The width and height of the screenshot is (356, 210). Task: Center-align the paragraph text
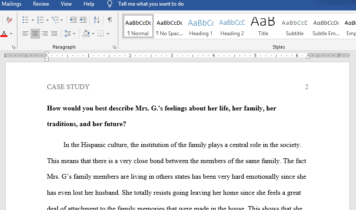pyautogui.click(x=35, y=33)
